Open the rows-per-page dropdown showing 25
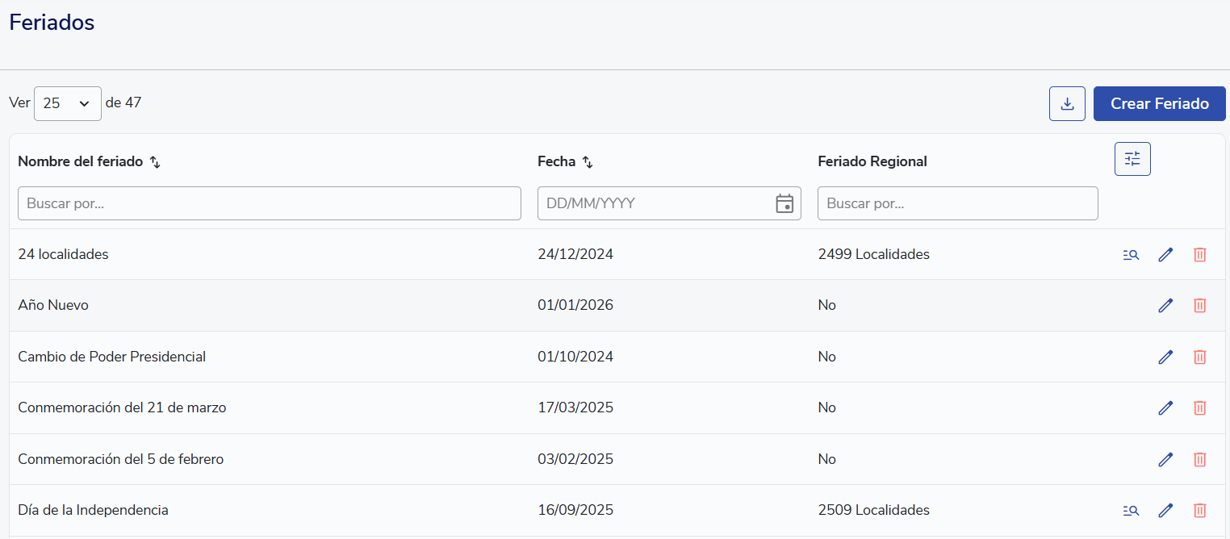 (67, 103)
